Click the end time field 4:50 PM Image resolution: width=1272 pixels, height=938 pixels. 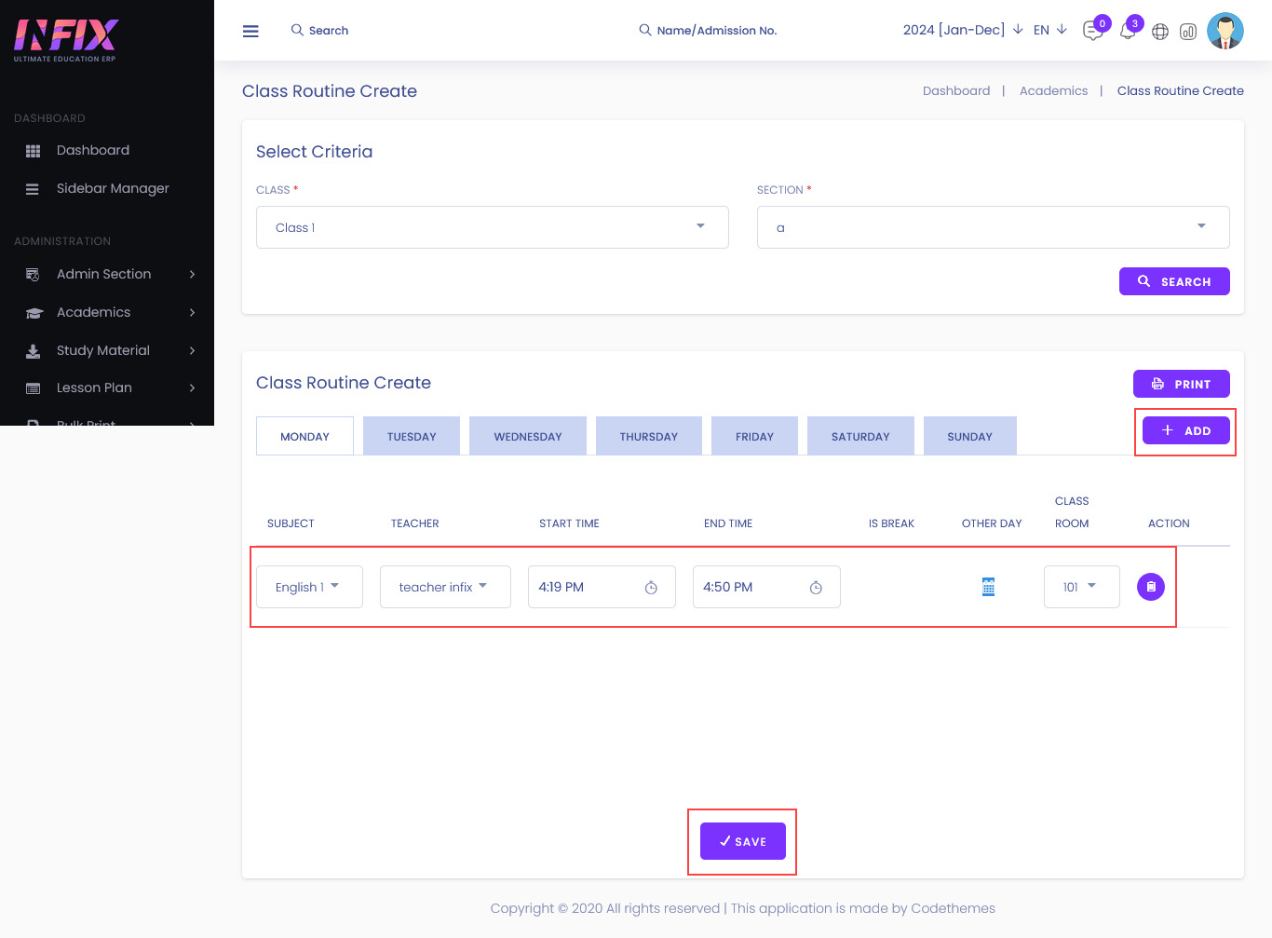coord(766,587)
